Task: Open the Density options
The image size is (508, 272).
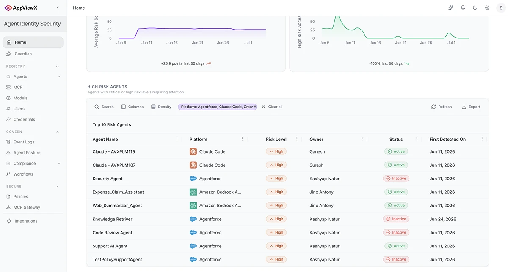Action: coord(161,107)
